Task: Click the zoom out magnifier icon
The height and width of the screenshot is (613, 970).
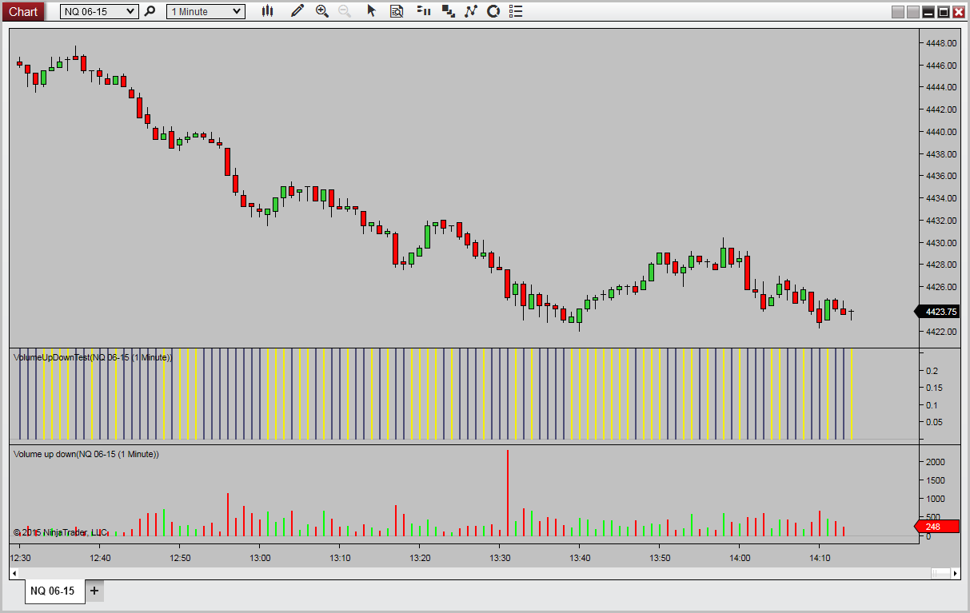Action: point(345,11)
